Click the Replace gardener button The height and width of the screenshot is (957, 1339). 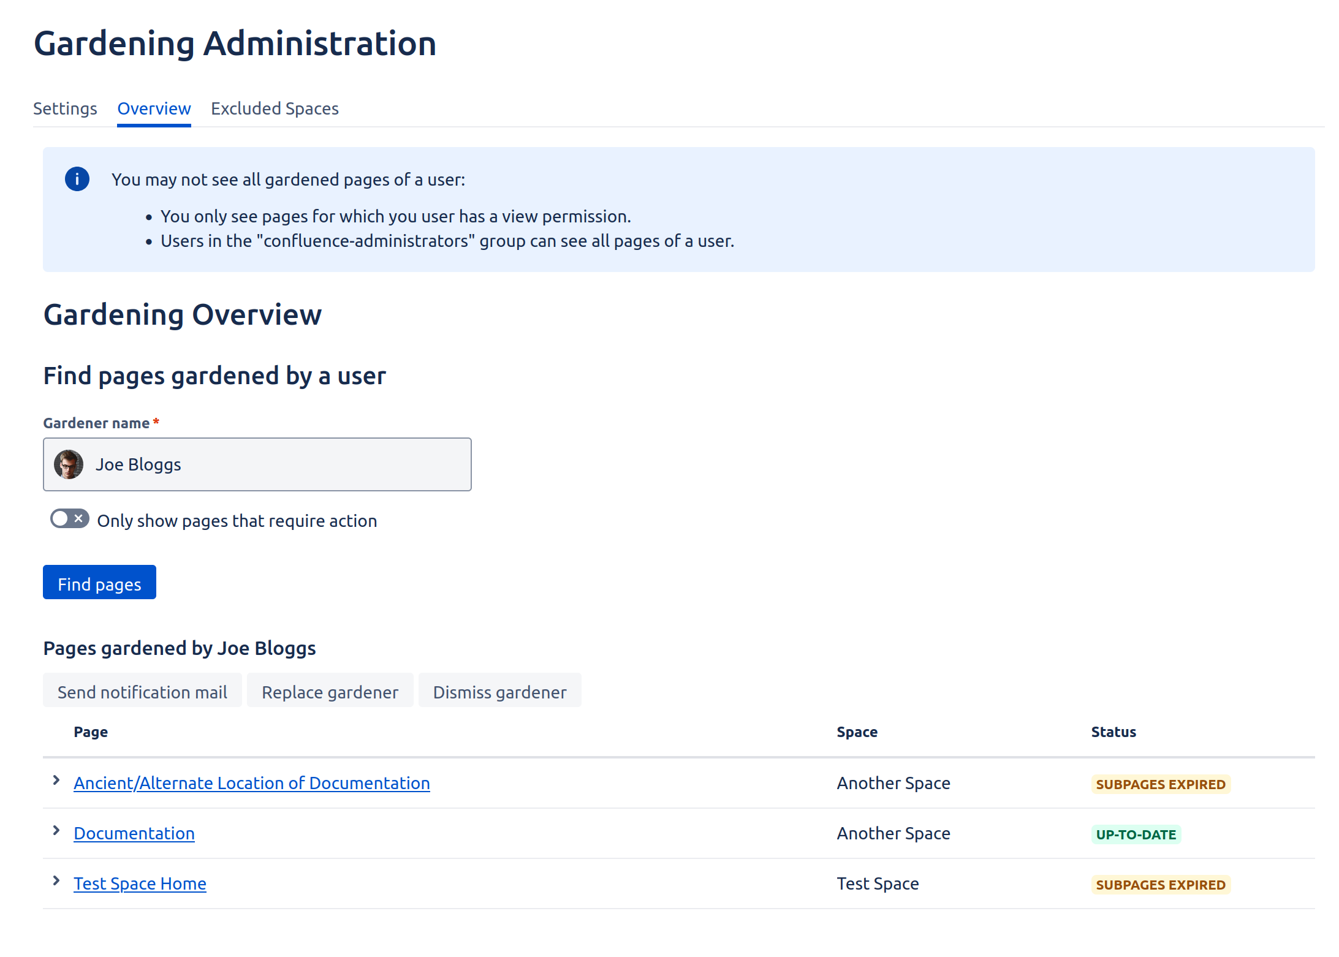[330, 692]
